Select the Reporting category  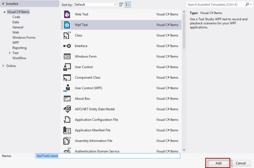pos(19,48)
